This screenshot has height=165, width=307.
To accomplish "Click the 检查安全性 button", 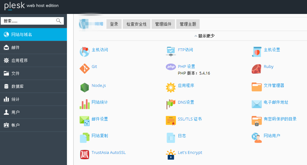I will [136, 24].
